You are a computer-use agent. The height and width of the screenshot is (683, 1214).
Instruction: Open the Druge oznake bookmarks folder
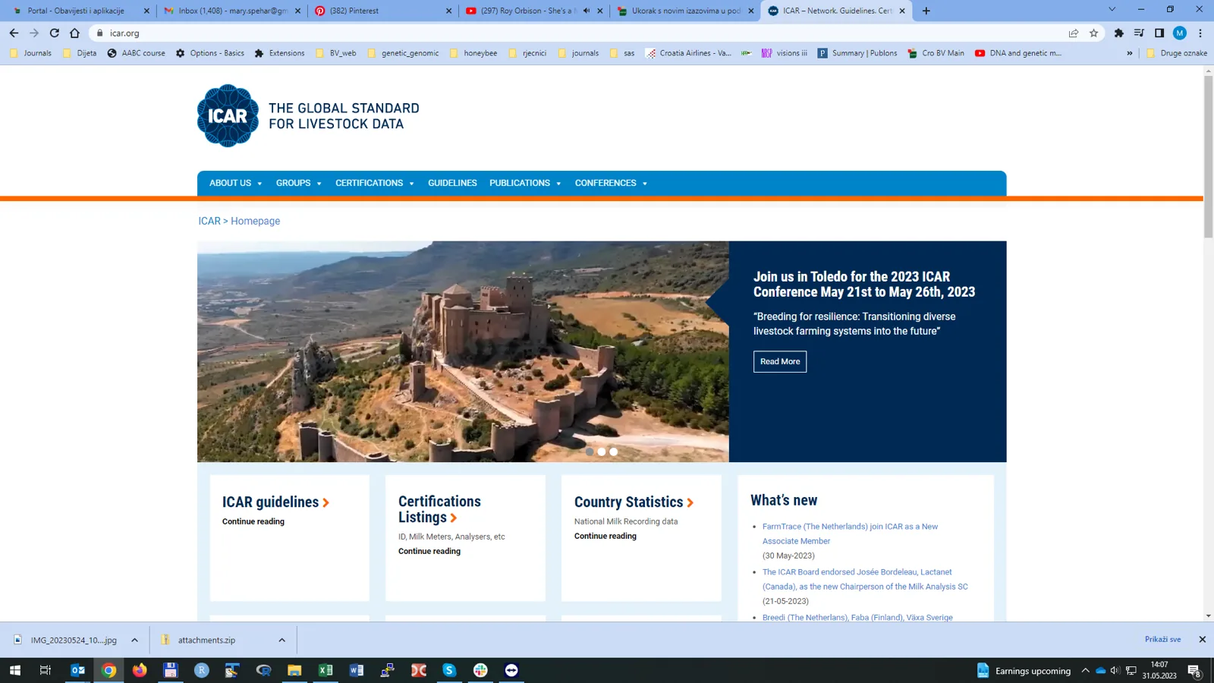click(x=1177, y=53)
